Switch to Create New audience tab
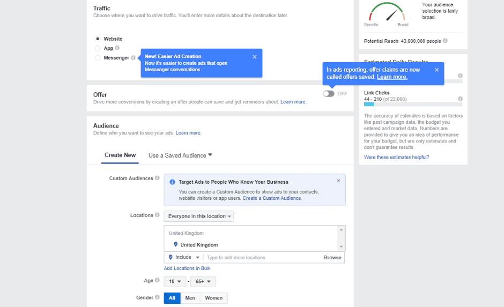The height and width of the screenshot is (307, 504). point(120,155)
